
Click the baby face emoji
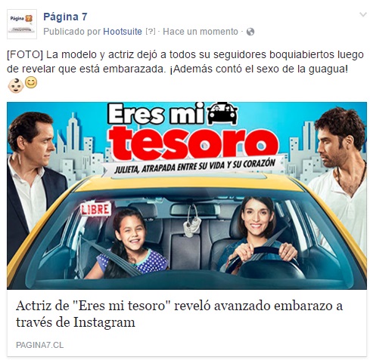click(x=16, y=85)
